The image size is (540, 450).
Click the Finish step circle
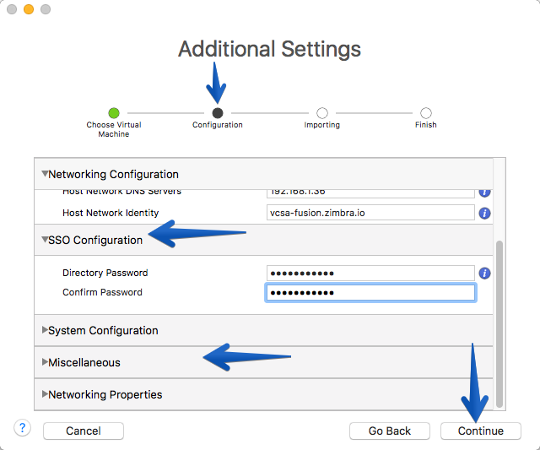click(x=425, y=112)
